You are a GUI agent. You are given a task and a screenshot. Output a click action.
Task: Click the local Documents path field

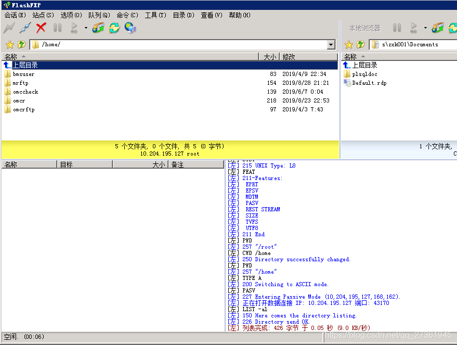pyautogui.click(x=413, y=45)
